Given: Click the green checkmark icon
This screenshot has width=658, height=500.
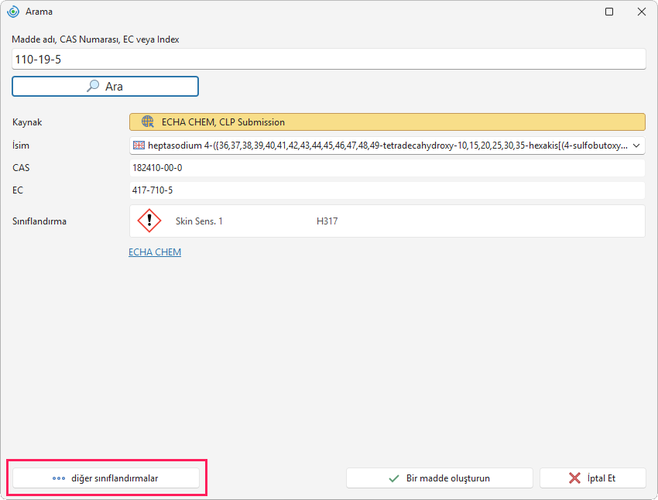Looking at the screenshot, I should point(394,478).
